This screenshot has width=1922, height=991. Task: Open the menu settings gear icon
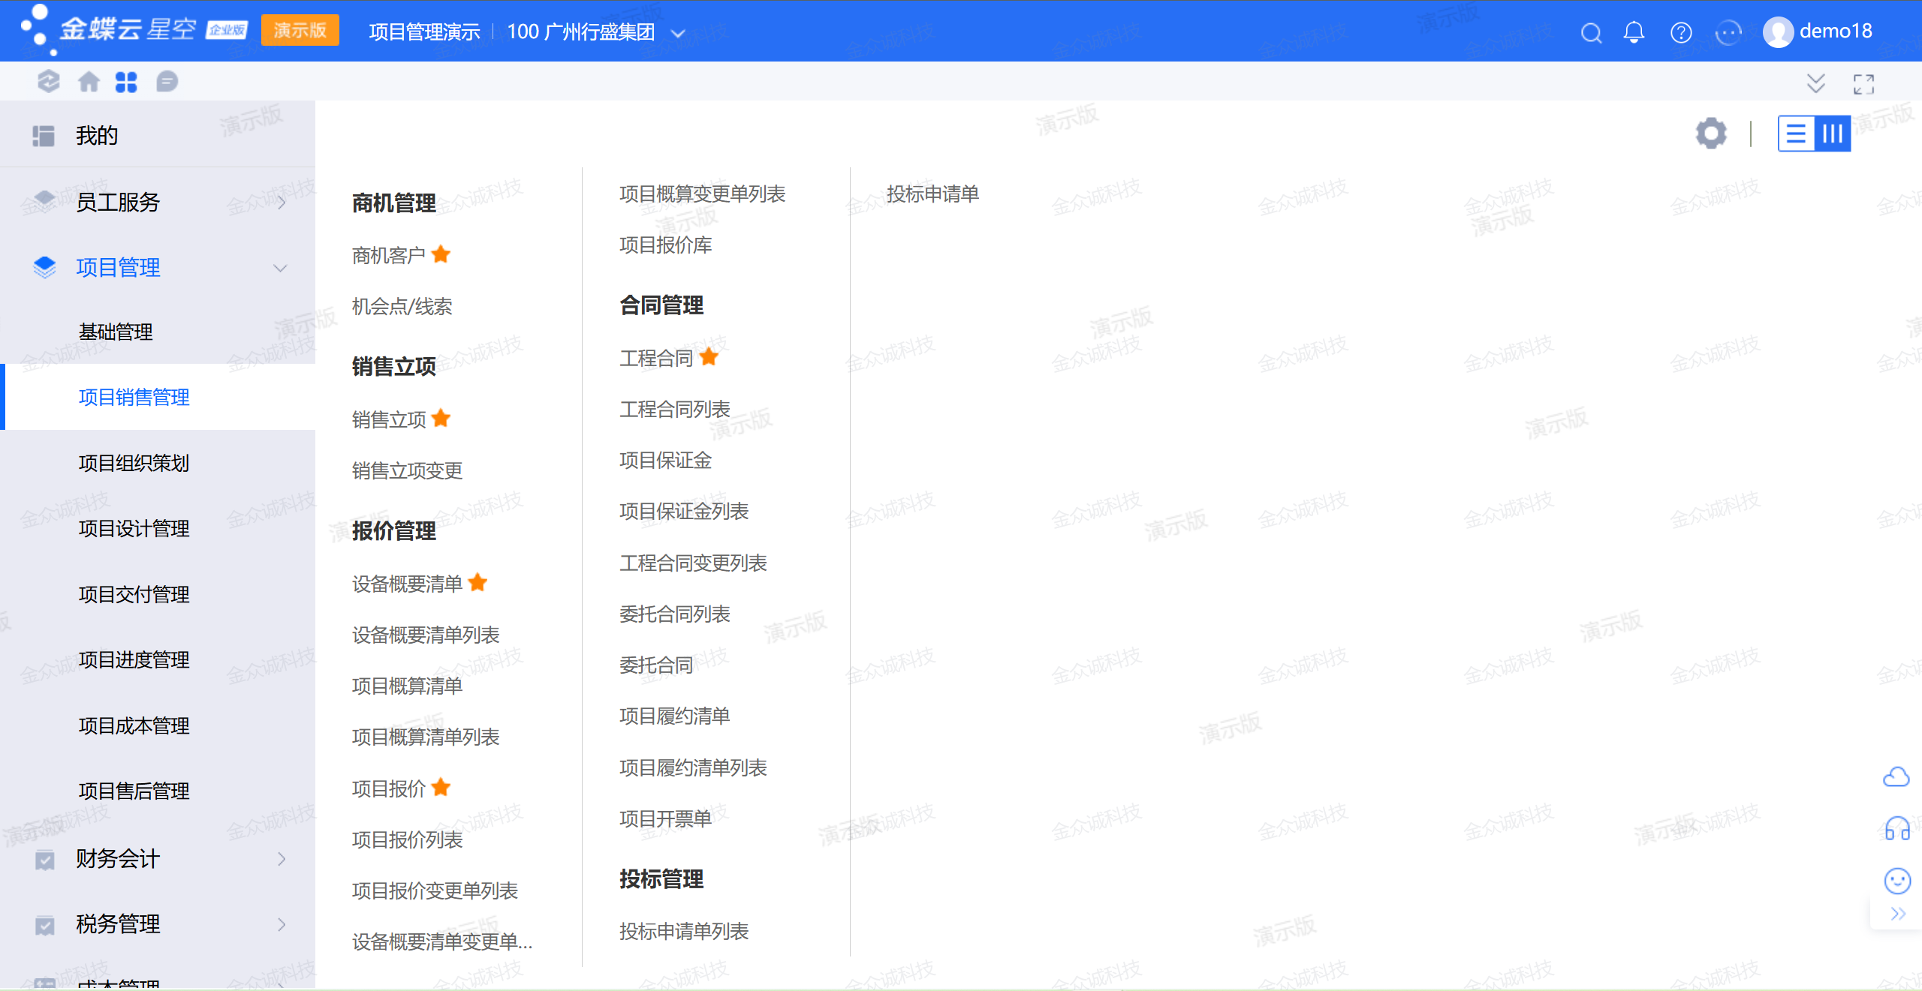click(1711, 134)
